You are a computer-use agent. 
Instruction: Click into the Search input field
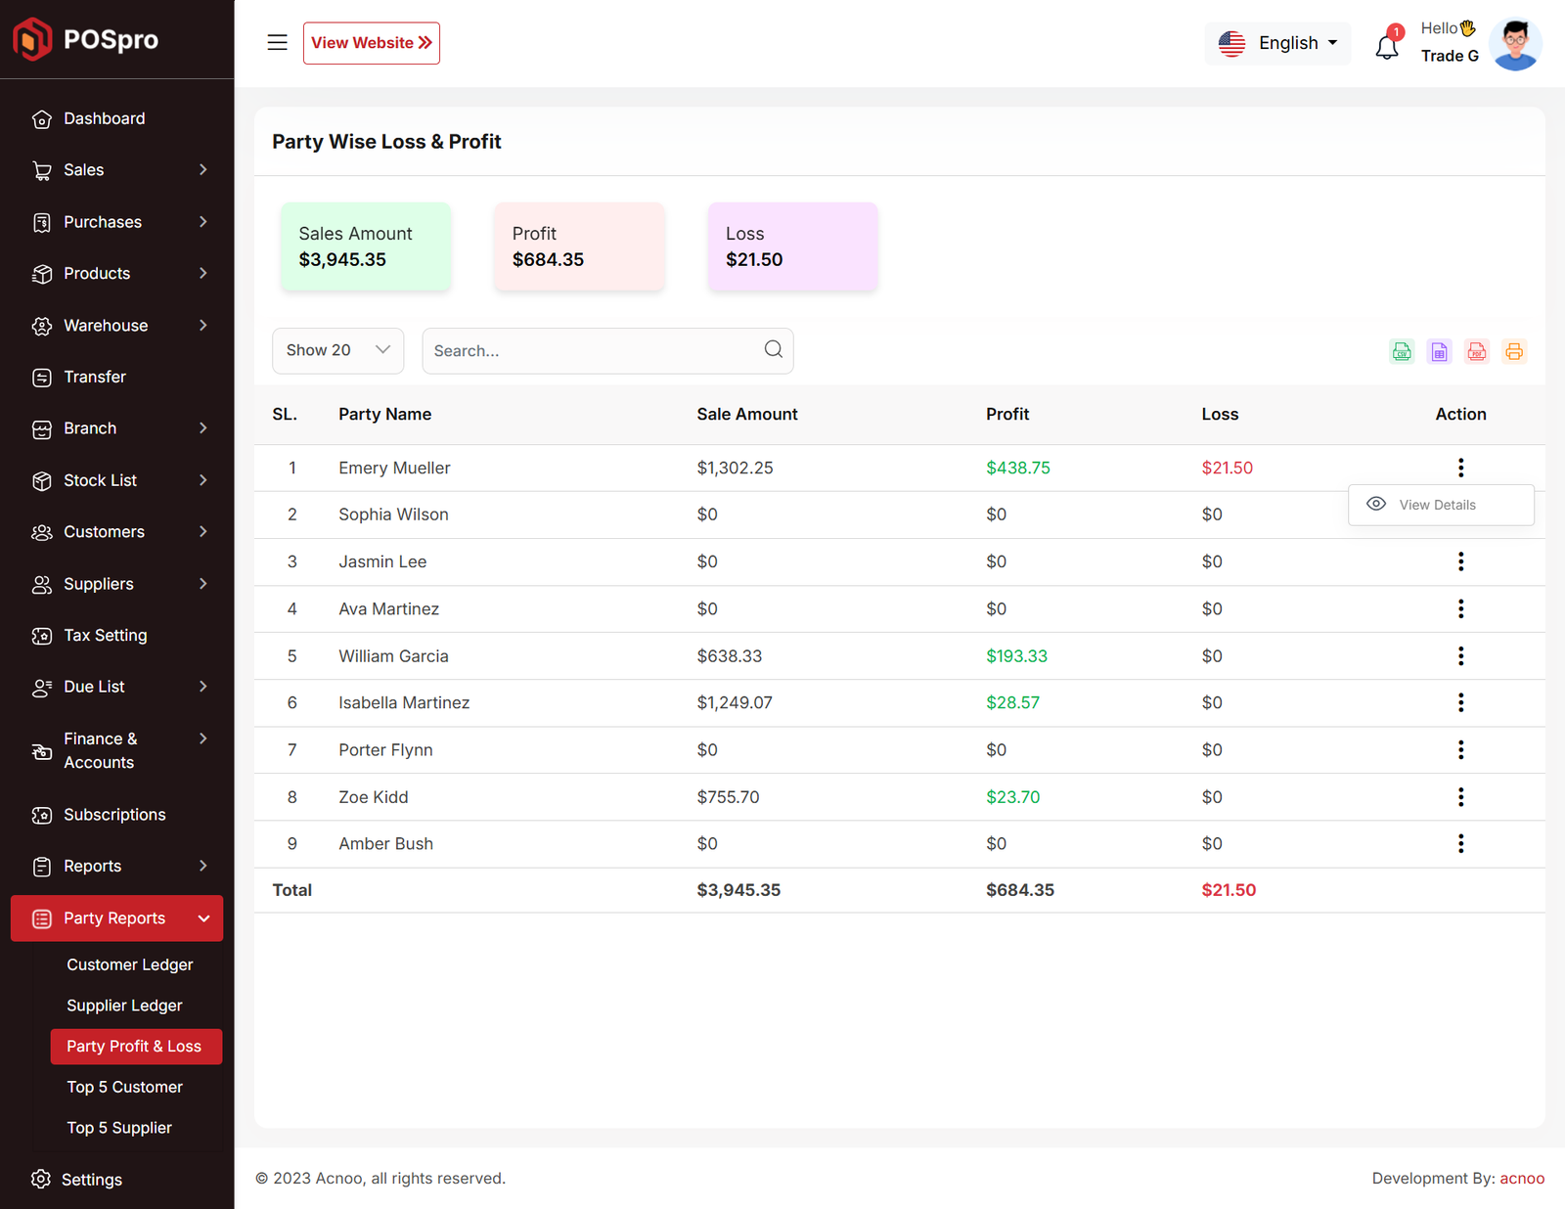592,351
